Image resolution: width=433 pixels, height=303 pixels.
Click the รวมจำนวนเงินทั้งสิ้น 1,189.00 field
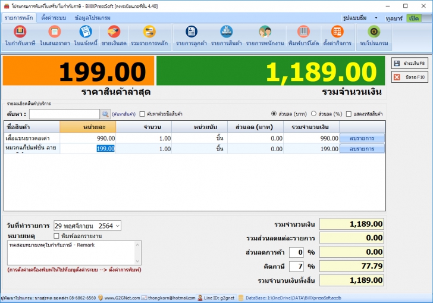352,280
